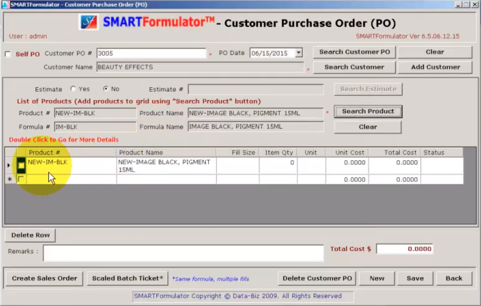Click the Add Customer button
Viewport: 481px width, 306px height.
click(435, 67)
